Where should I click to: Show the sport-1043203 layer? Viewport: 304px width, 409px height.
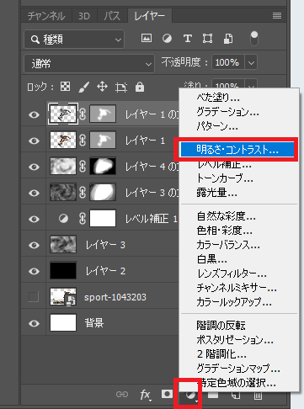(34, 297)
